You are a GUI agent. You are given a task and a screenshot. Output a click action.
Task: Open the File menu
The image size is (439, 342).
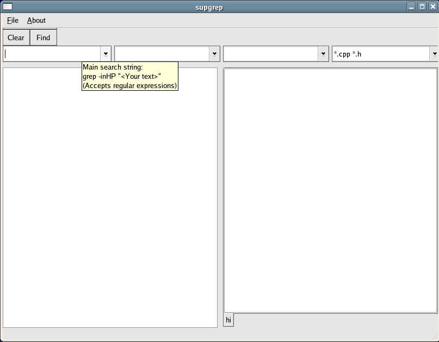[13, 21]
